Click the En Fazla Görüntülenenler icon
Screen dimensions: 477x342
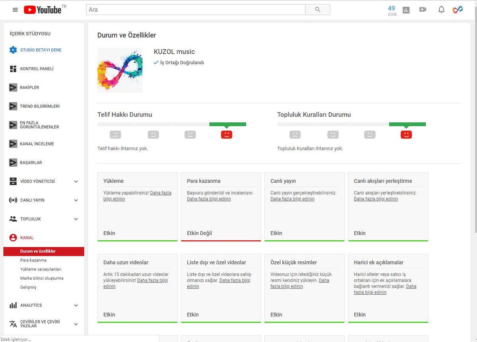pos(13,125)
